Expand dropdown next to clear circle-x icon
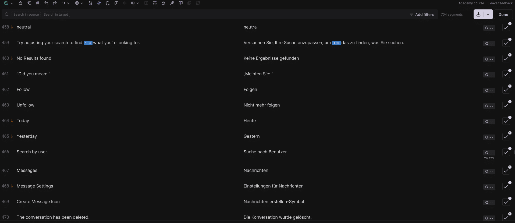Screen dimensions: 515x223 pos(82,3)
